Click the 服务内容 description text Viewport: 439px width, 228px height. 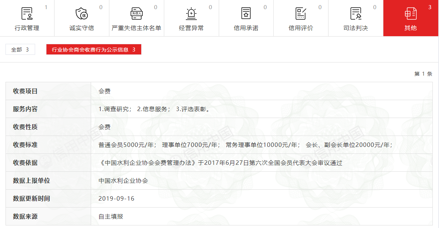155,109
